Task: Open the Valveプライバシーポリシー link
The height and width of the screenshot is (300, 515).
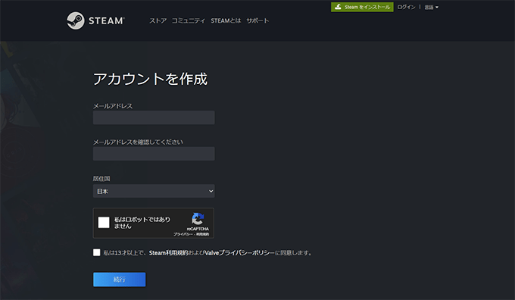Action: point(240,253)
